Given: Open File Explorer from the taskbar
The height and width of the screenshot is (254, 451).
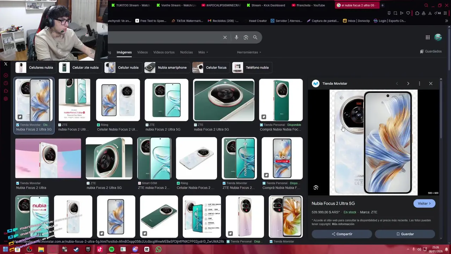Looking at the screenshot, I should 41,249.
